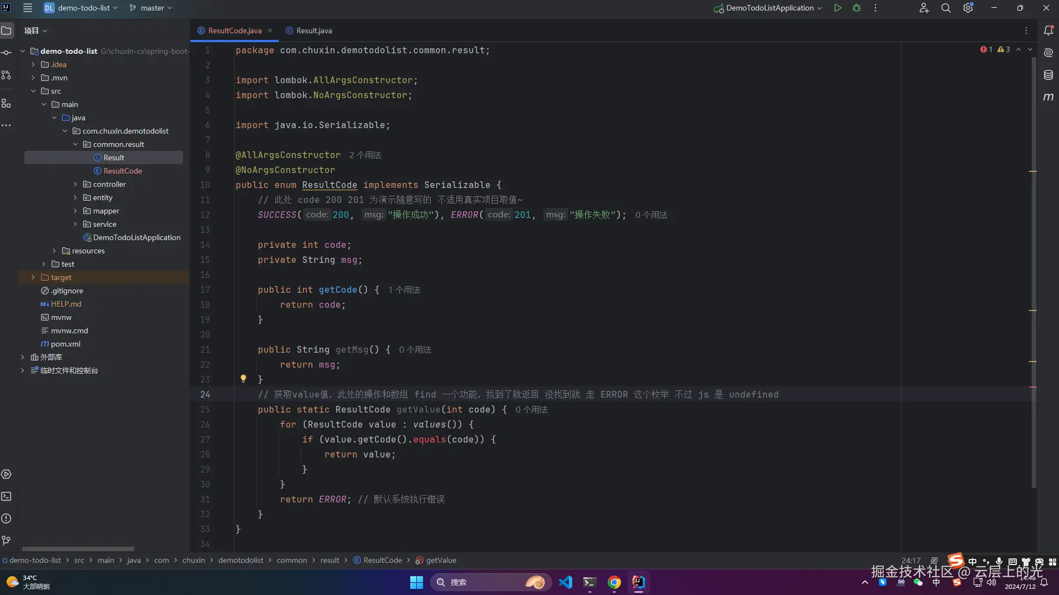Open the Services tool window
Viewport: 1059px width, 595px height.
[7, 474]
